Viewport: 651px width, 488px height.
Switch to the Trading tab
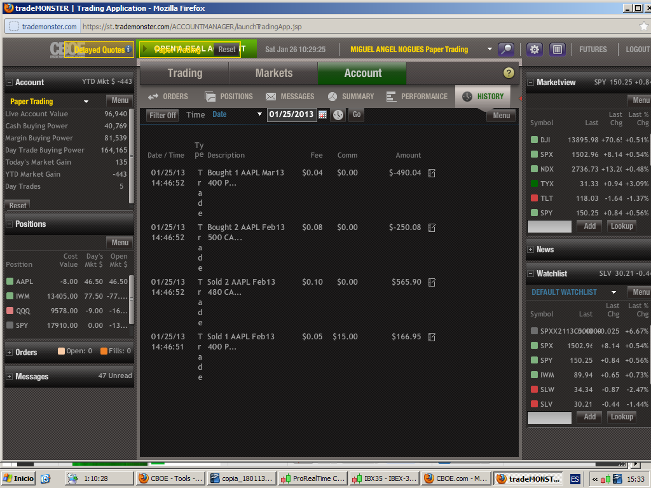[x=185, y=73]
